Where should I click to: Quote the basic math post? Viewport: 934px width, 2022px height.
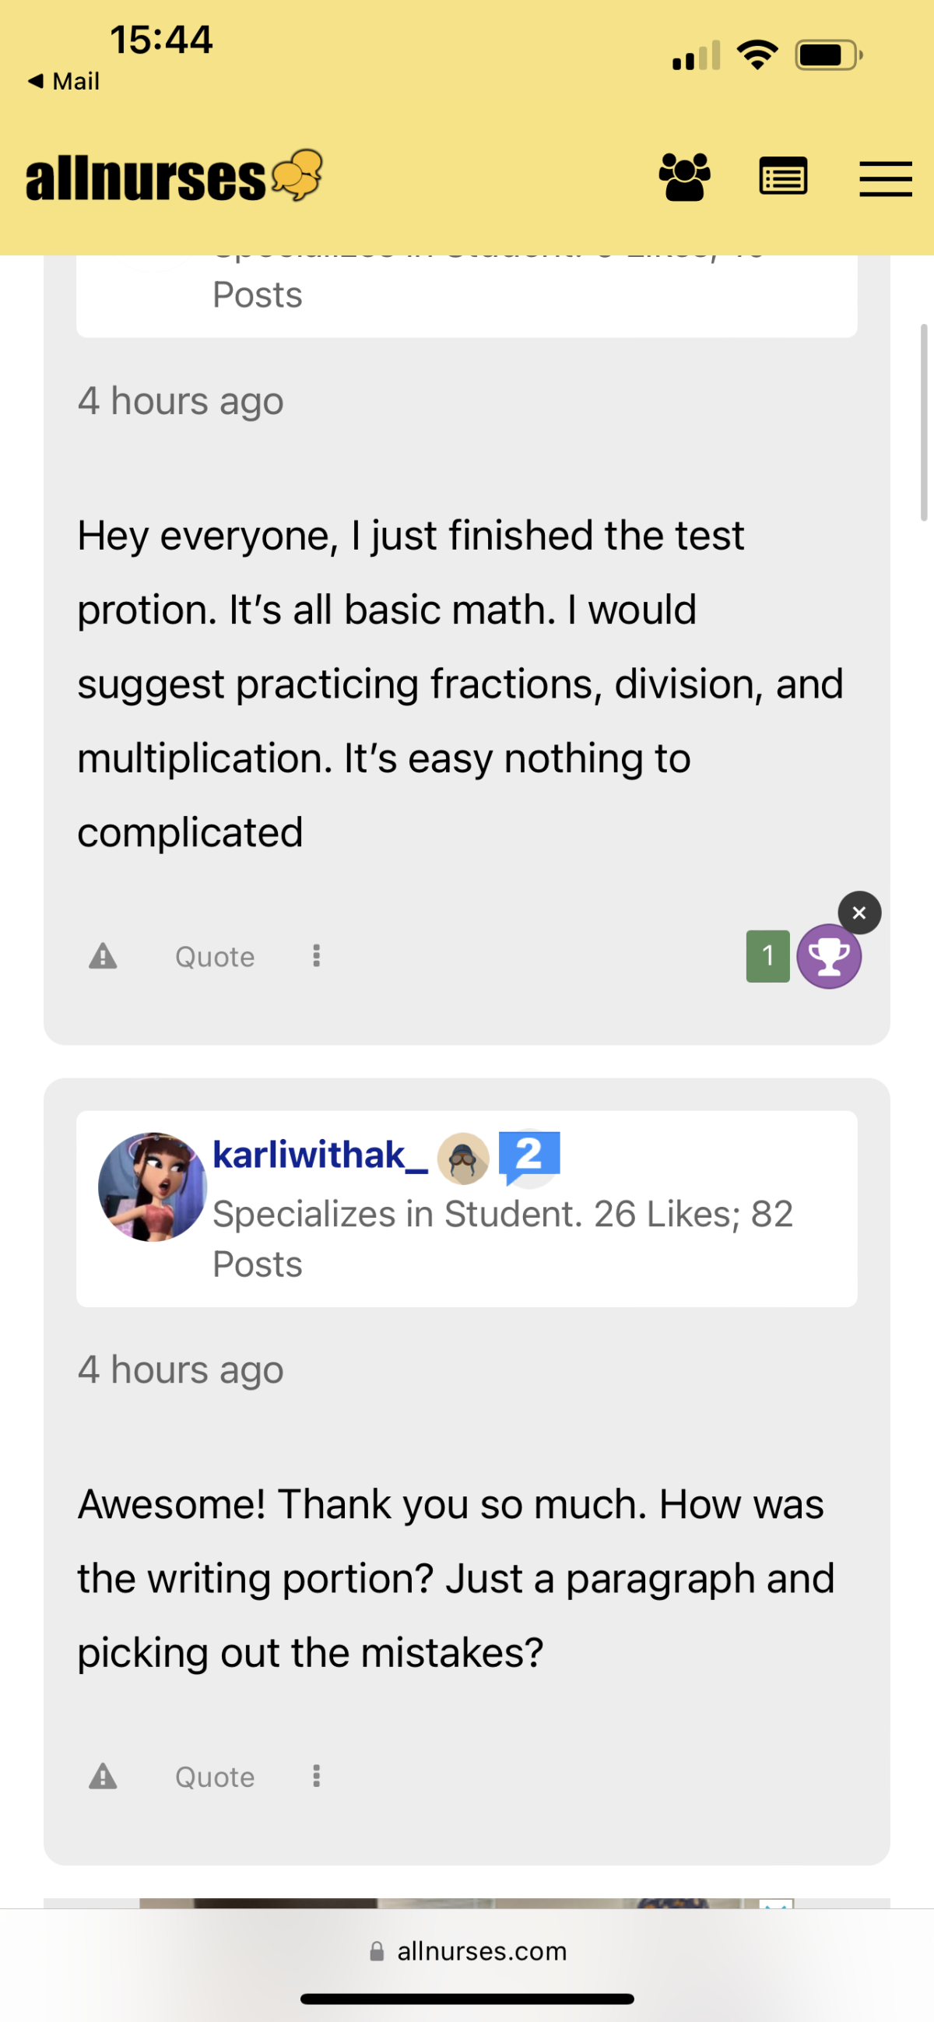[214, 957]
